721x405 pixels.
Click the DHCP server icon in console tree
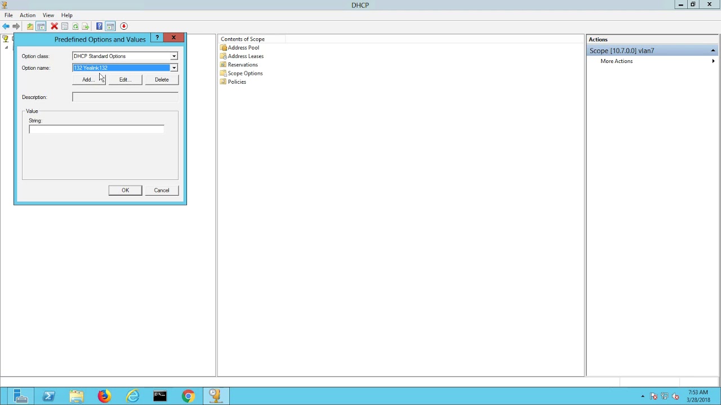tap(6, 39)
